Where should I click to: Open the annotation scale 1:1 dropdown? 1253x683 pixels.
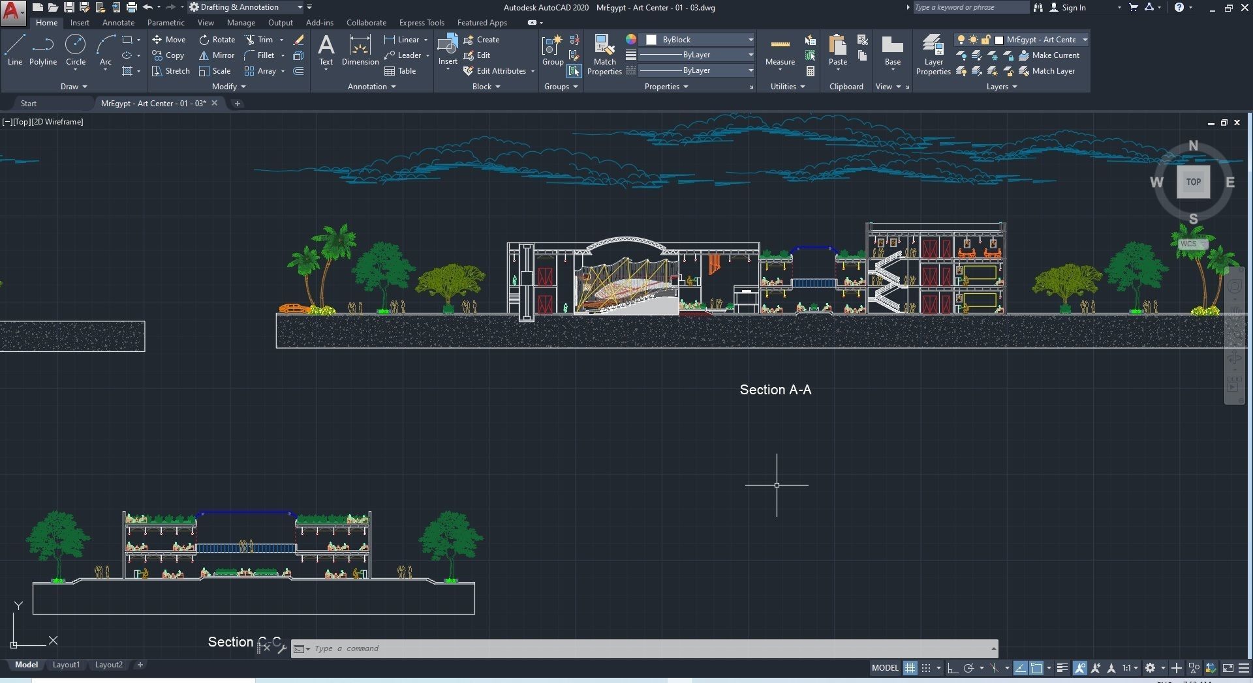click(x=1130, y=668)
